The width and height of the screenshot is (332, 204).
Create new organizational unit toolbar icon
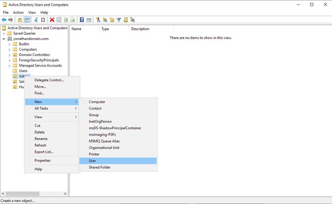(112, 20)
